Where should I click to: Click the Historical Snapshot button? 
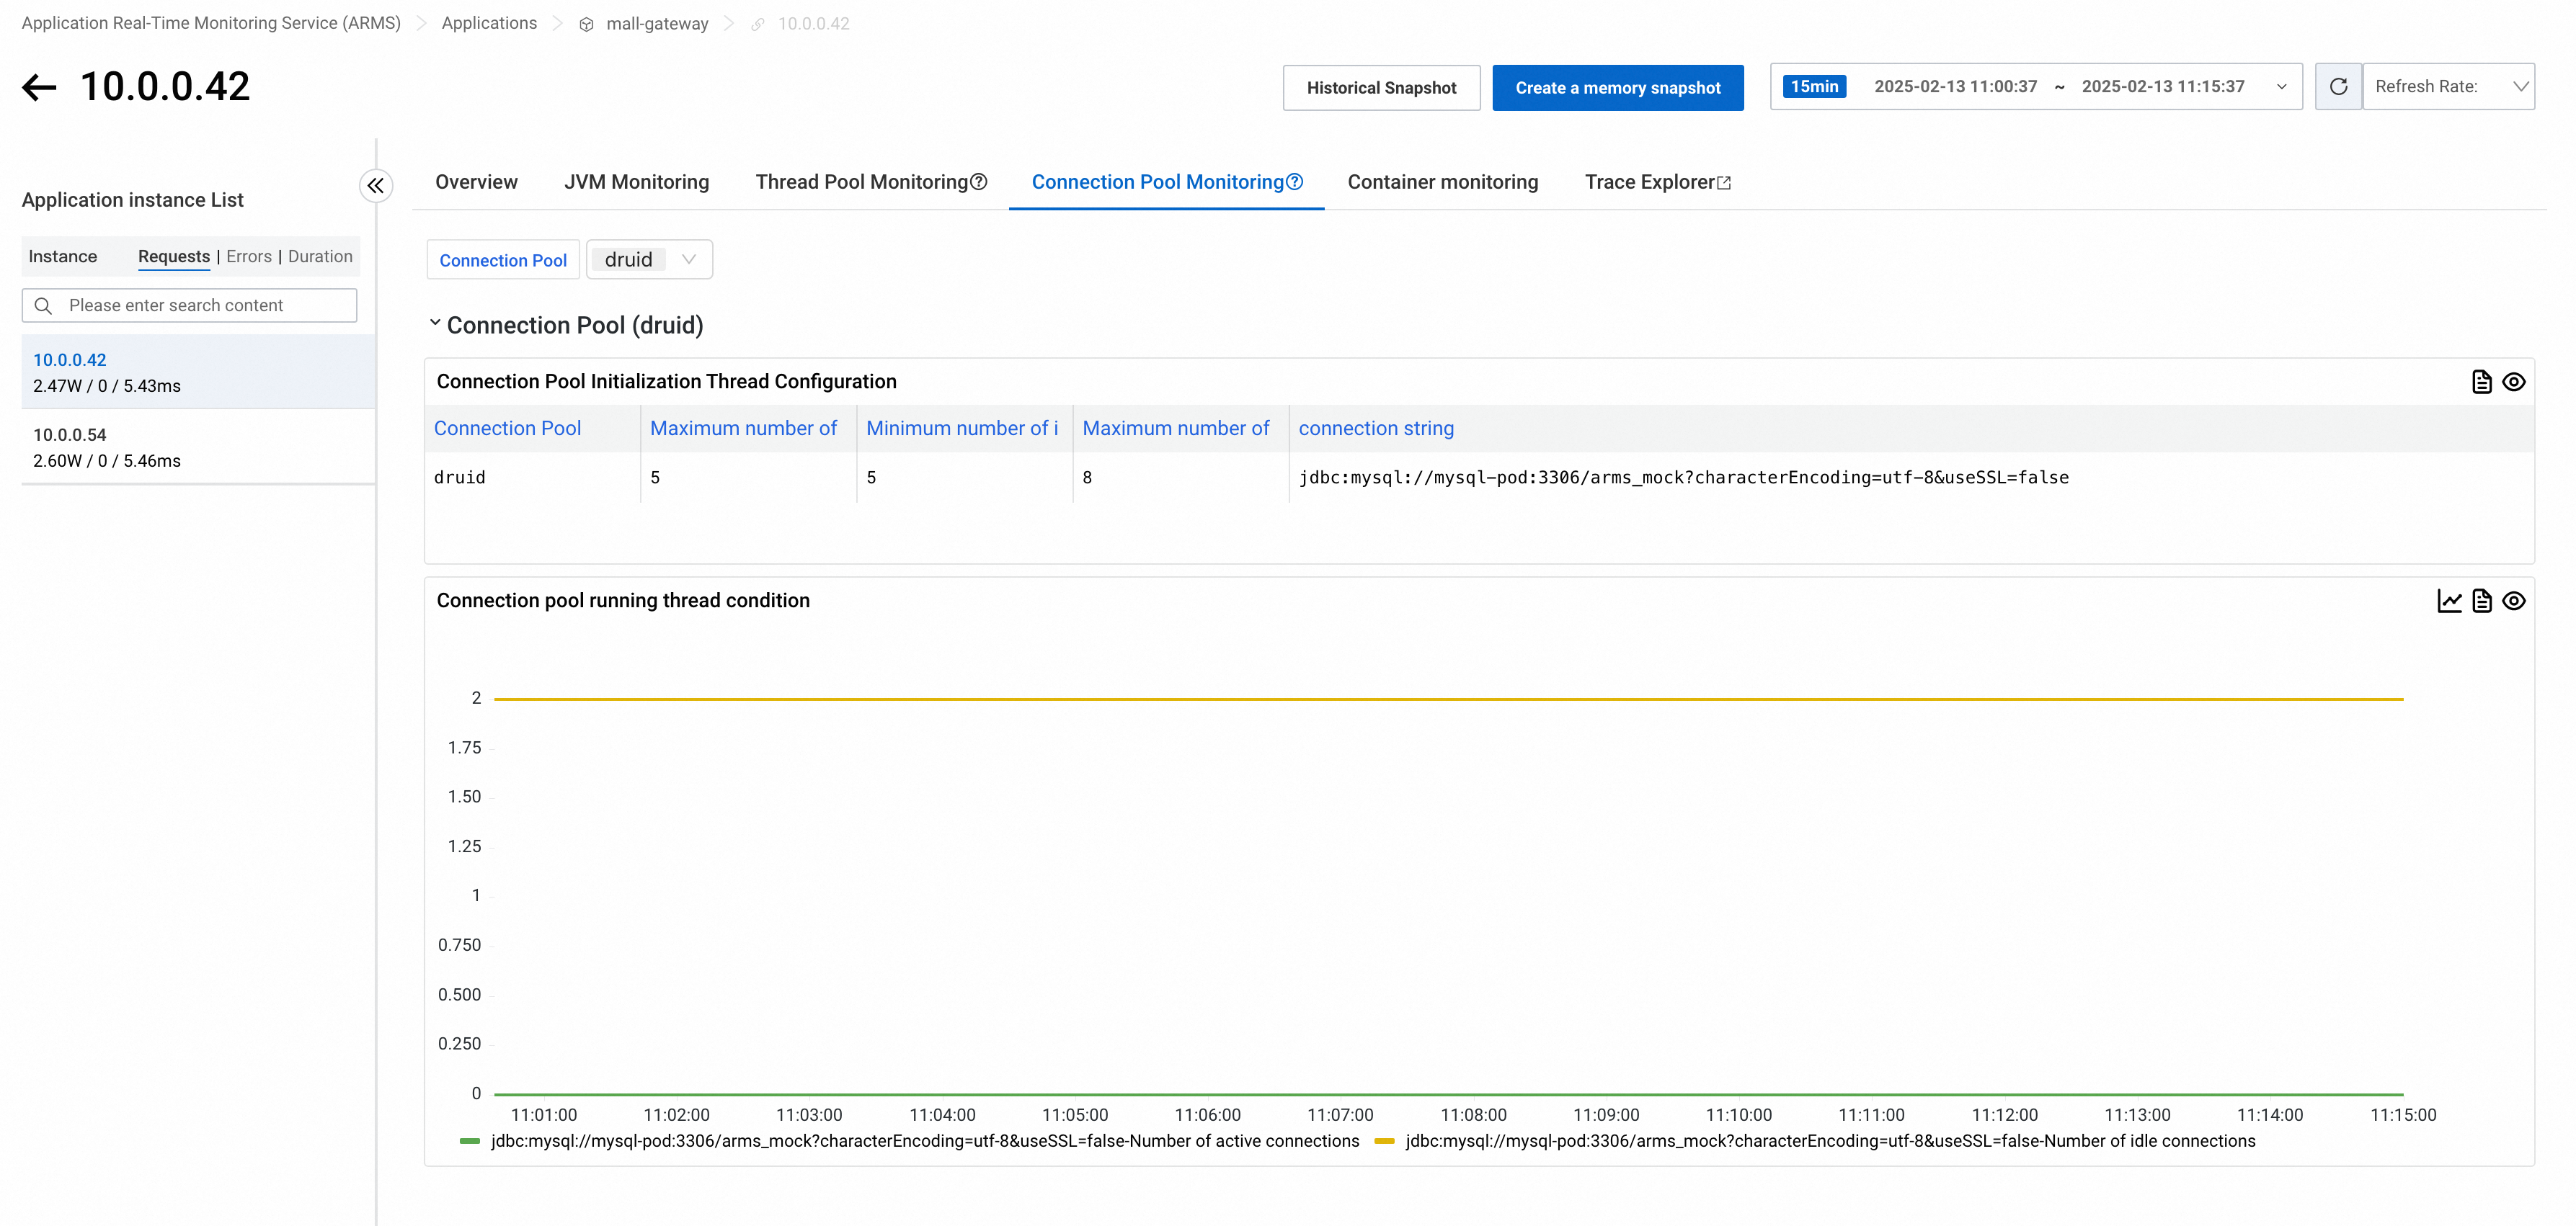[x=1381, y=88]
